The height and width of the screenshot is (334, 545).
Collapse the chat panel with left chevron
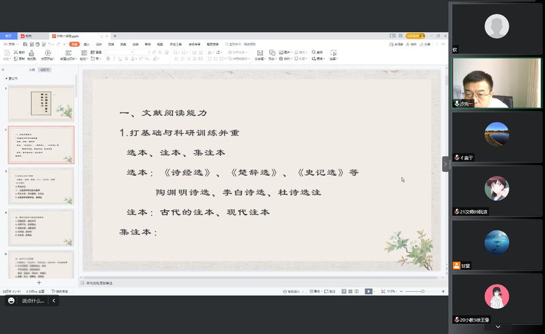pos(54,301)
